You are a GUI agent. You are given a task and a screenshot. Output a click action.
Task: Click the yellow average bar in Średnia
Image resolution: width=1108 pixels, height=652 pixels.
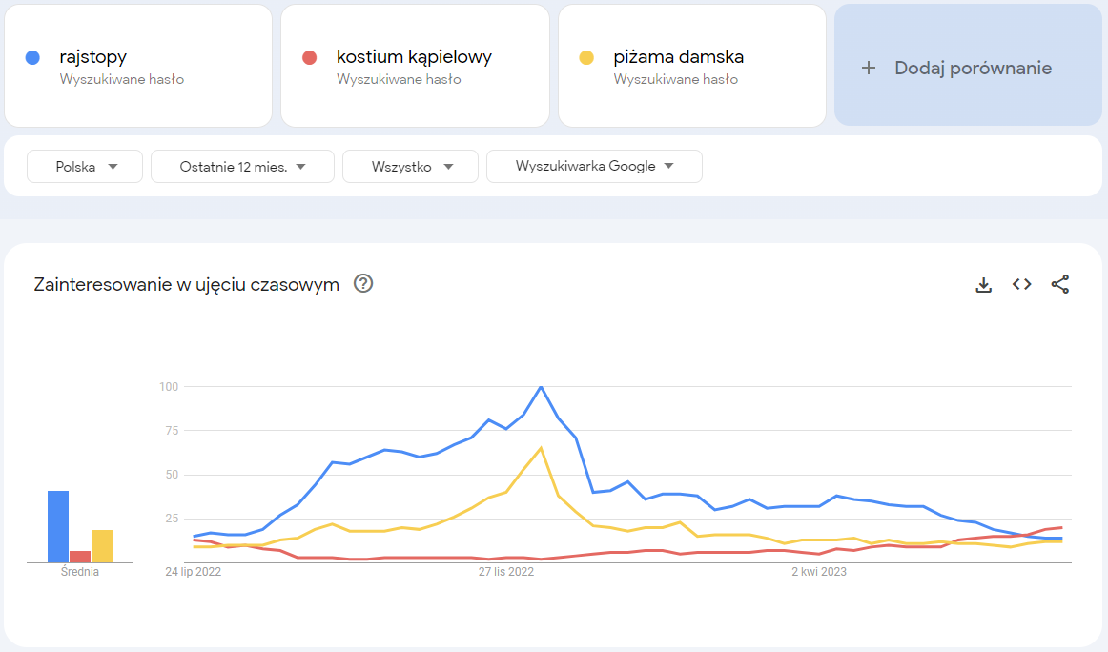tap(102, 546)
